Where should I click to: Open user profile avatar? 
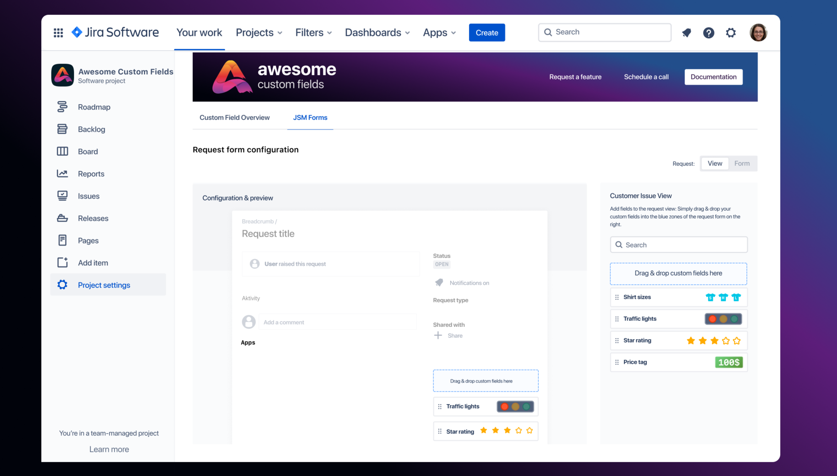tap(758, 33)
